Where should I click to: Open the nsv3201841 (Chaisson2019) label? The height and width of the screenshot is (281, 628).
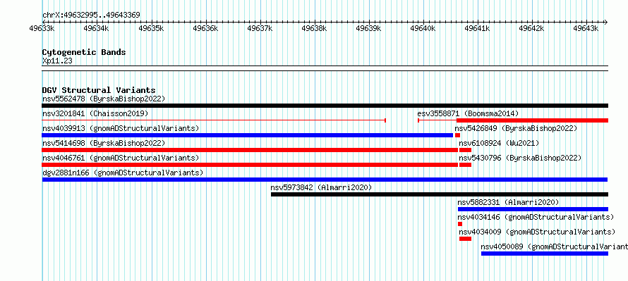pyautogui.click(x=95, y=113)
